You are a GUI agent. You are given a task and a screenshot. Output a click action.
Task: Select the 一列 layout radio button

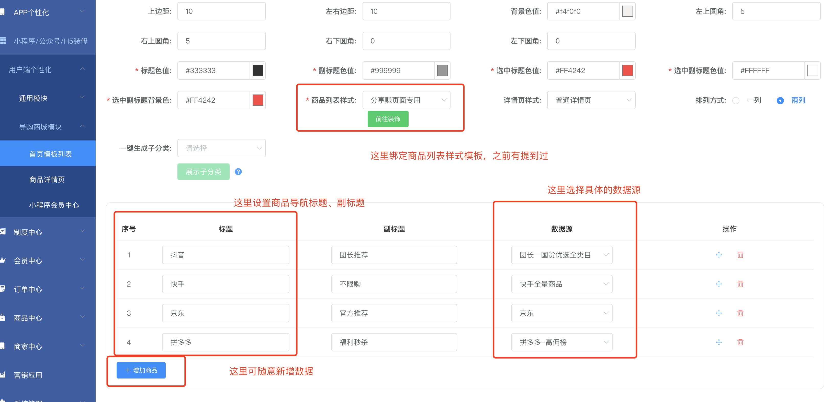click(x=736, y=100)
